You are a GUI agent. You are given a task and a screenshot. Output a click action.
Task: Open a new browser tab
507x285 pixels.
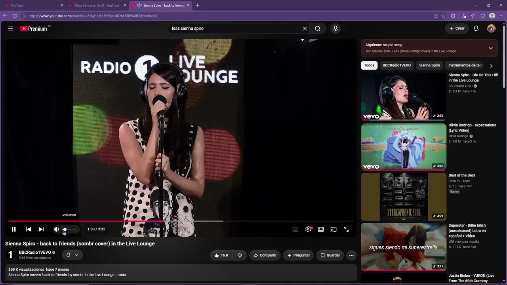click(x=198, y=6)
